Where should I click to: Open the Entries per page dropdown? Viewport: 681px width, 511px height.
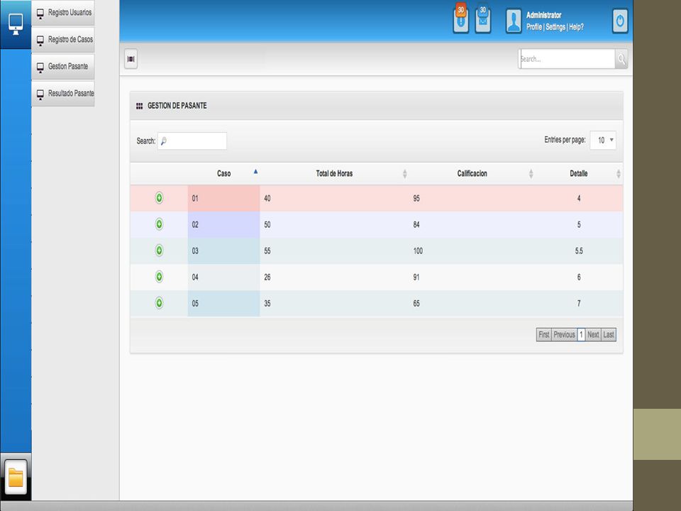(603, 140)
